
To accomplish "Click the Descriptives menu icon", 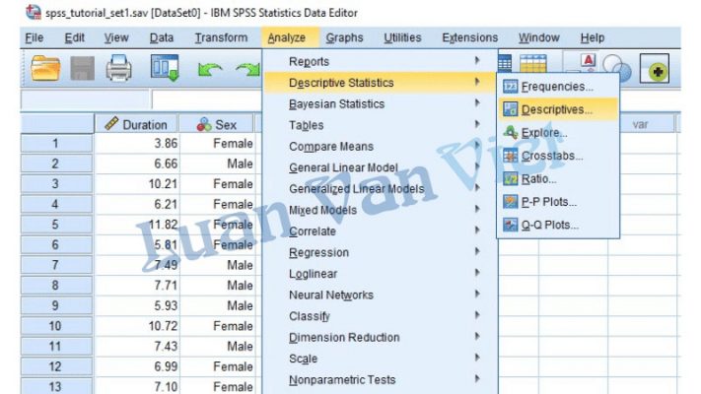I will click(510, 109).
